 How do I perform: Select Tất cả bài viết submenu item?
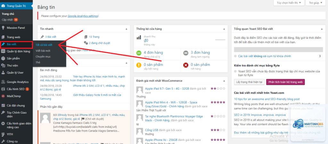44,45
